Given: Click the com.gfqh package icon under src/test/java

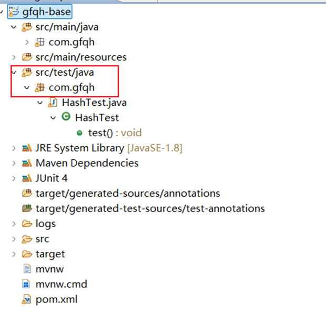Looking at the screenshot, I should click(40, 87).
